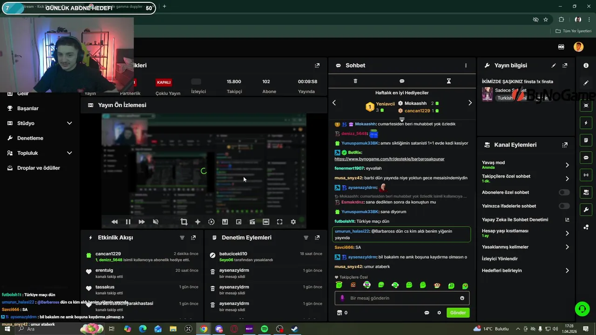Click the crop icon in preview controls
596x335 pixels.
184,222
